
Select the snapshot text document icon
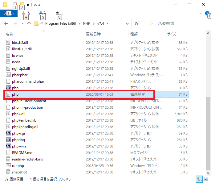[8, 172]
